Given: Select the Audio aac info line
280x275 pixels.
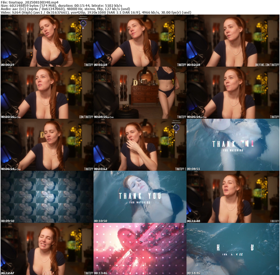Looking at the screenshot, I should [65, 9].
